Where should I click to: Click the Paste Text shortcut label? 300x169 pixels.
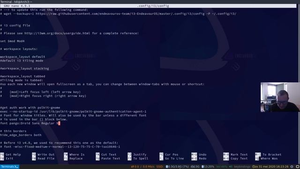(x=111, y=159)
